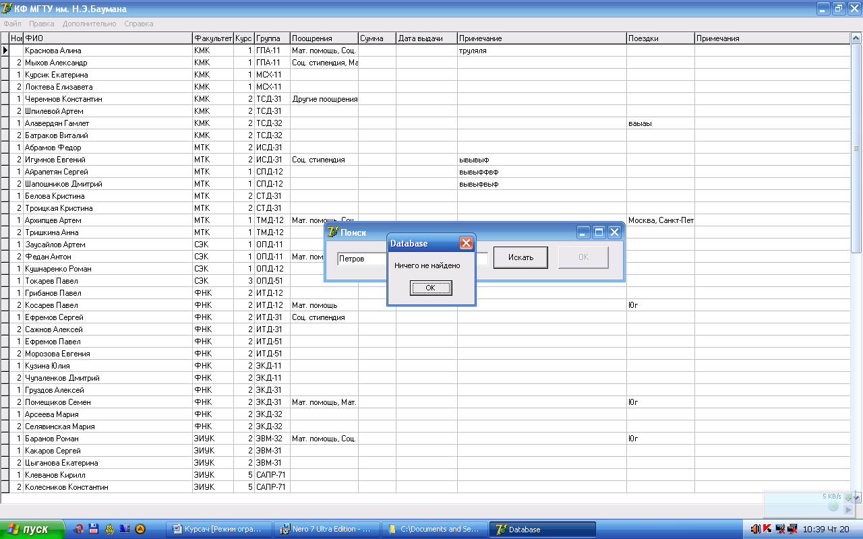Viewport: 863px width, 539px height.
Task: Select the cell 'Мыхов Александр'
Action: pyautogui.click(x=108, y=63)
